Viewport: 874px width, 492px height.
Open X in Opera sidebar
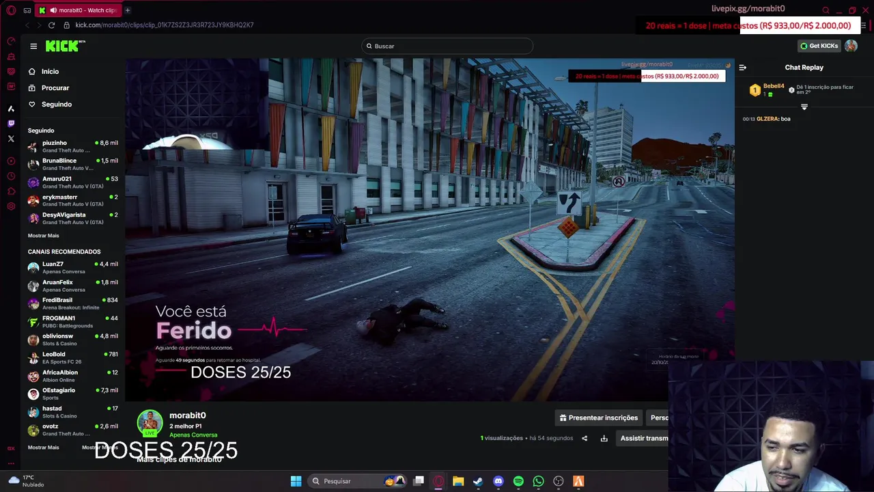tap(11, 139)
